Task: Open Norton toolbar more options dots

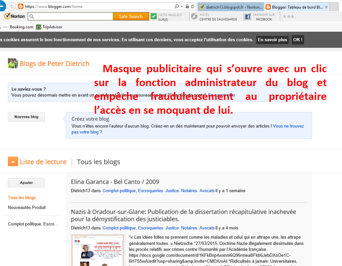Action: pos(288,16)
